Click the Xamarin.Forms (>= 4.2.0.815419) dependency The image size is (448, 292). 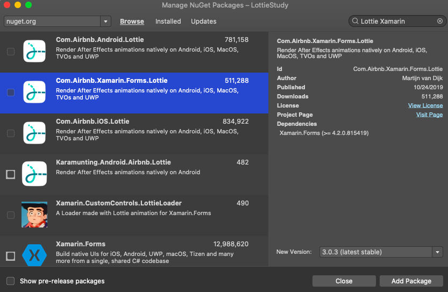[324, 133]
